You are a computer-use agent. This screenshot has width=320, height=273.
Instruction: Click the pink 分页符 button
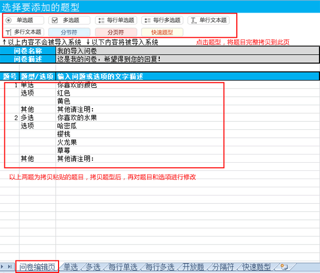pos(116,32)
